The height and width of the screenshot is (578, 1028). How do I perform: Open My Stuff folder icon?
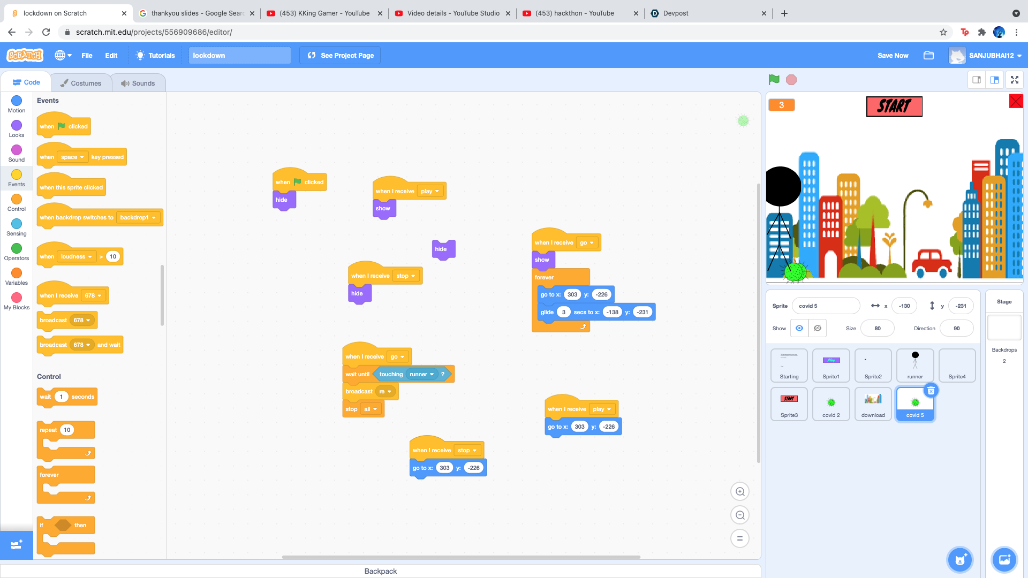click(928, 56)
